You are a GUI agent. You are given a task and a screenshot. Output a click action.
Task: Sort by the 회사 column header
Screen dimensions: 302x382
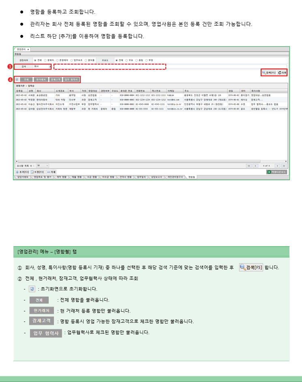point(45,91)
